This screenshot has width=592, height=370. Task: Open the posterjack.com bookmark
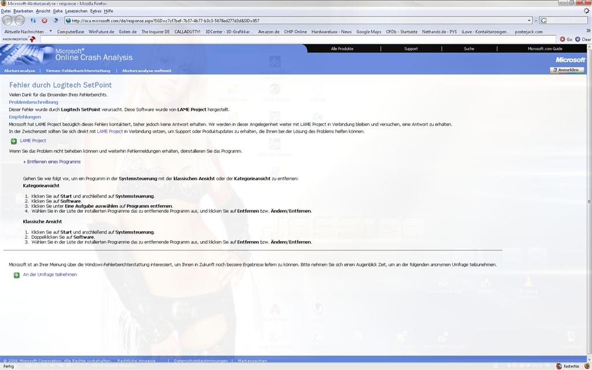(528, 32)
